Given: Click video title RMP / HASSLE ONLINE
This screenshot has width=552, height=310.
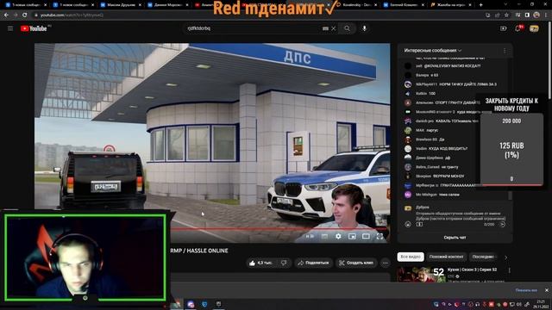Looking at the screenshot, I should click(199, 251).
